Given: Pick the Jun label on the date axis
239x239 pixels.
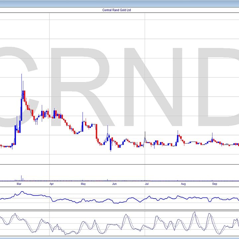Looking at the screenshot, I should point(115,184).
